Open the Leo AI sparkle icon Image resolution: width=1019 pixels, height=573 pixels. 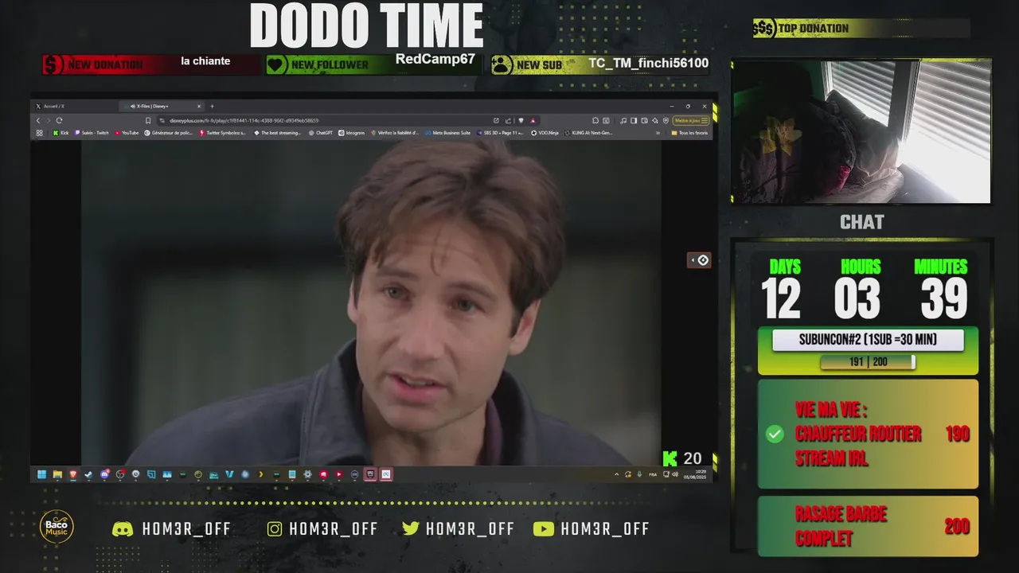(x=655, y=120)
